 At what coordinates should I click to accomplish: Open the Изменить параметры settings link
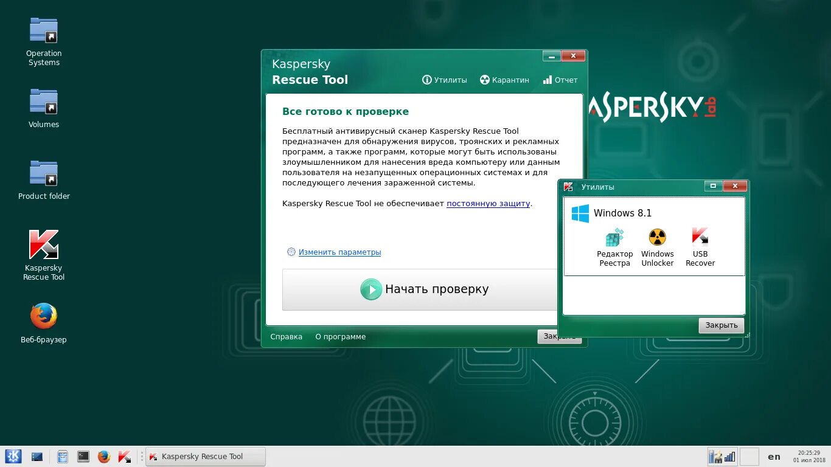339,252
